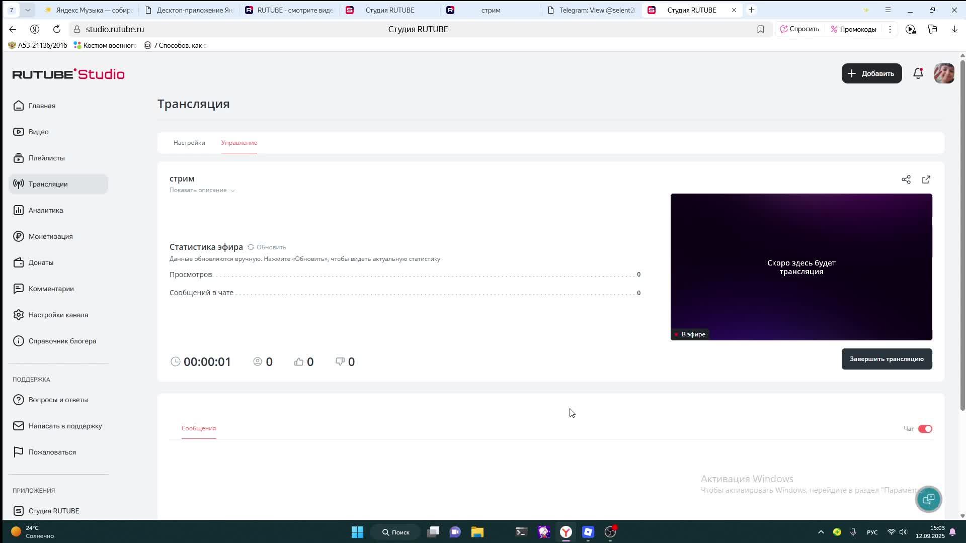Open Windows taskbar Поиск search
Image resolution: width=966 pixels, height=543 pixels.
coord(395,532)
